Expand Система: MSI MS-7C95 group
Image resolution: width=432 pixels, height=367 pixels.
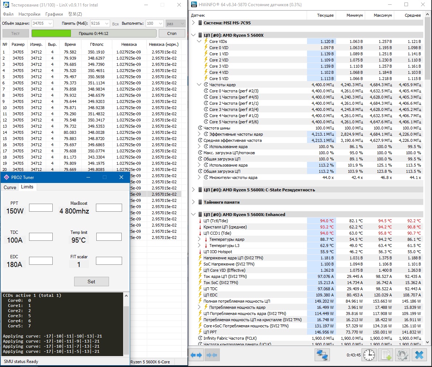tap(193, 23)
